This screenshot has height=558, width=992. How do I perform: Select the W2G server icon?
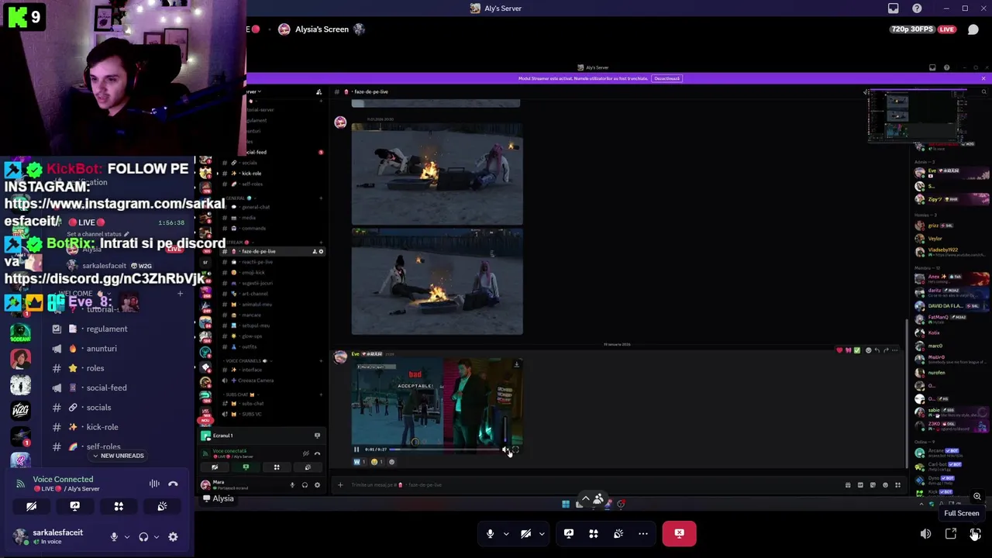(20, 410)
